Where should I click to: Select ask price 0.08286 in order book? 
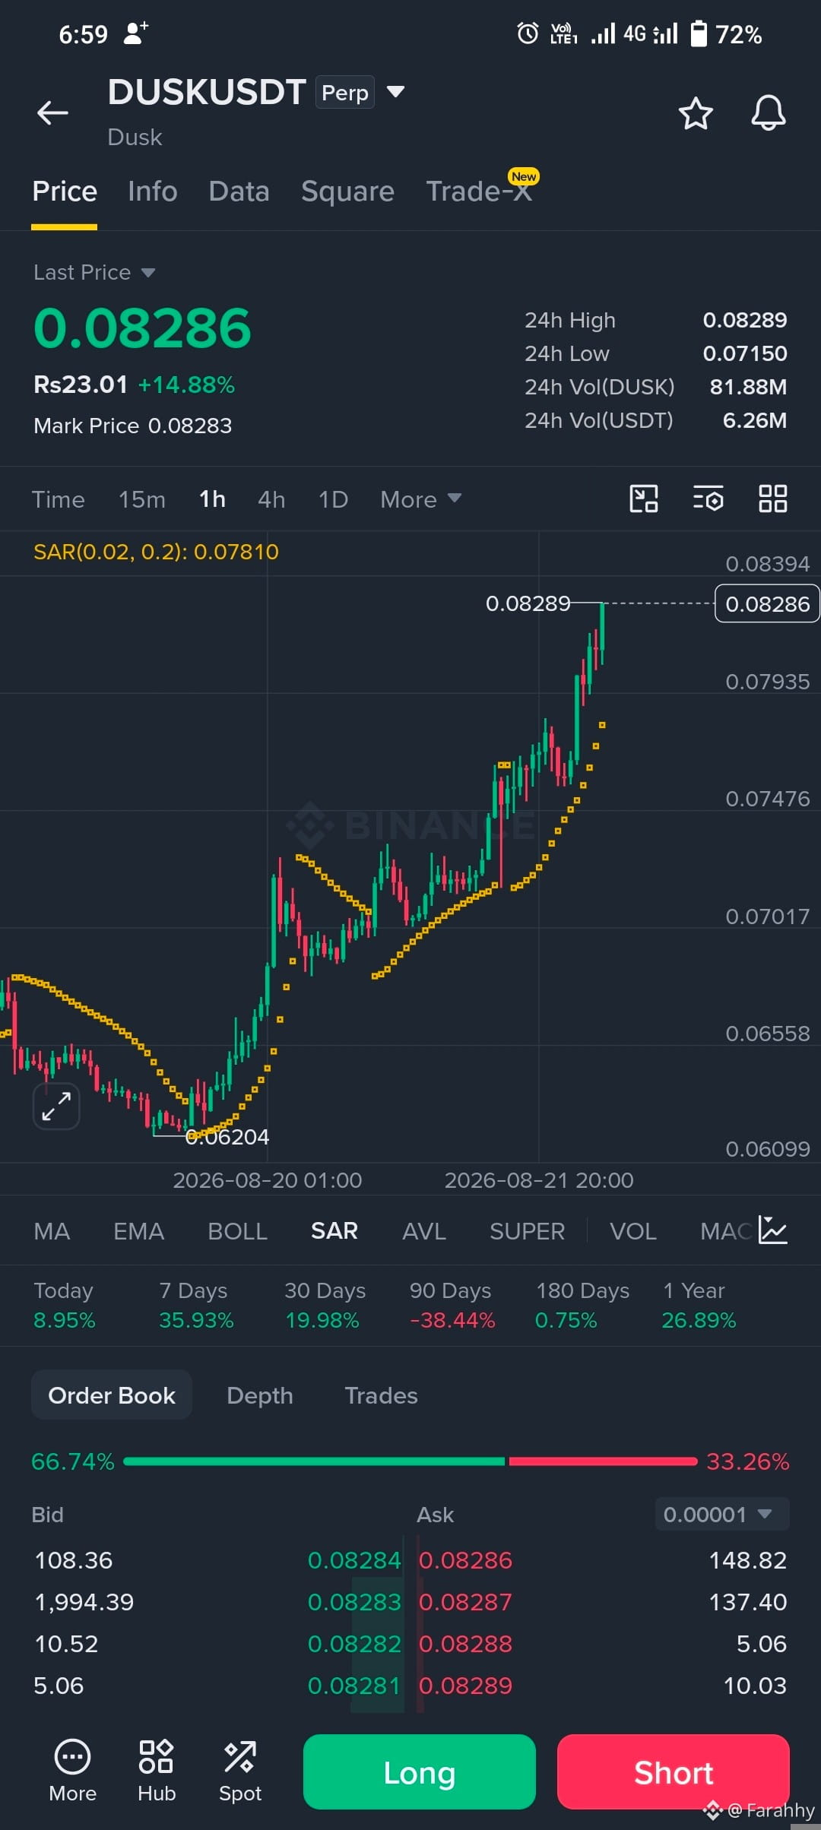point(466,1560)
